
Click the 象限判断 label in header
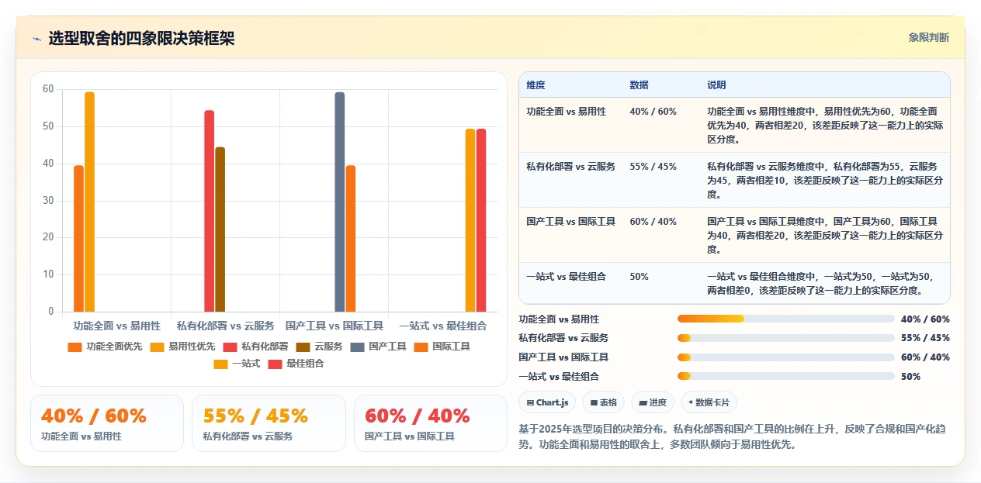[928, 37]
